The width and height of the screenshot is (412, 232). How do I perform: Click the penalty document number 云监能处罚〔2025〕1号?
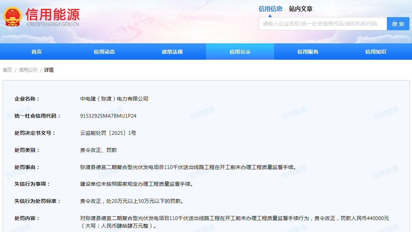click(x=108, y=133)
